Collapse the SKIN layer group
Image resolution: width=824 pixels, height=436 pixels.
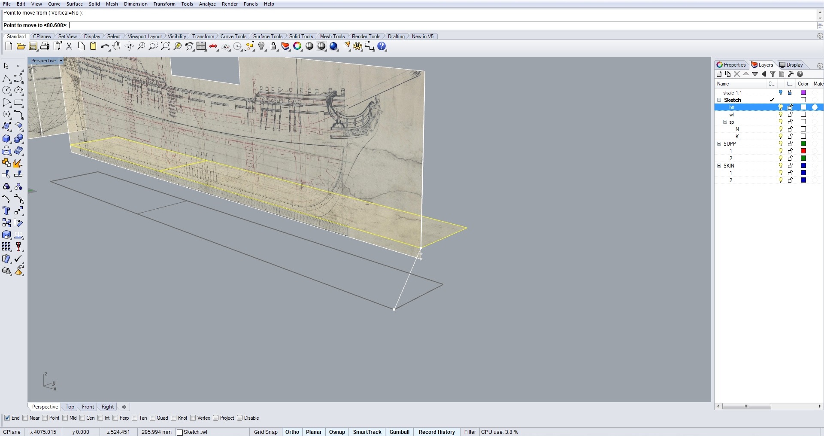pyautogui.click(x=719, y=166)
